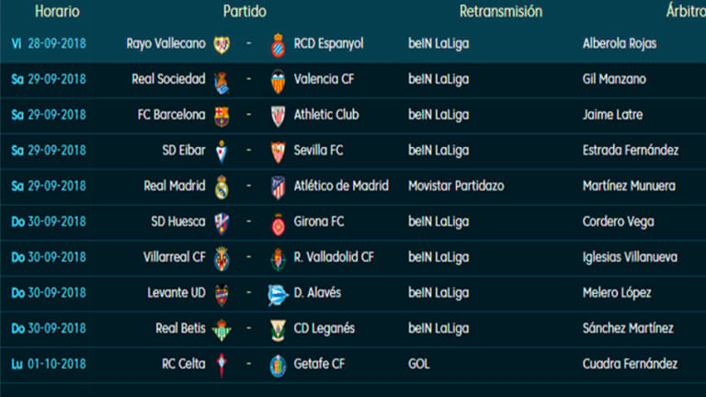Click the RCD Espanyol club crest
The height and width of the screenshot is (397, 706).
tap(277, 44)
